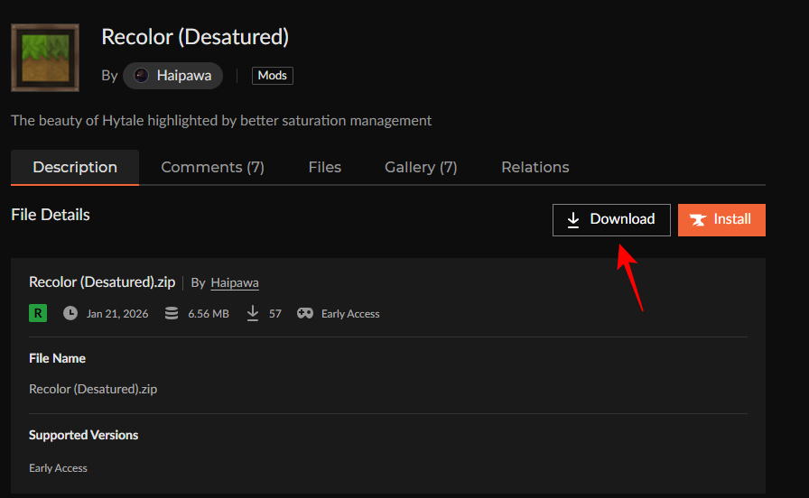The image size is (809, 498).
Task: Click the green R release badge
Action: pyautogui.click(x=38, y=313)
